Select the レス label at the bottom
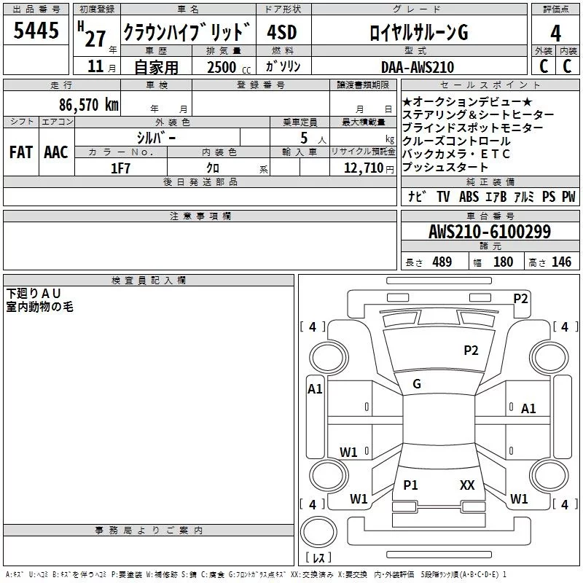Viewport: 583px width, 583px height. (318, 558)
